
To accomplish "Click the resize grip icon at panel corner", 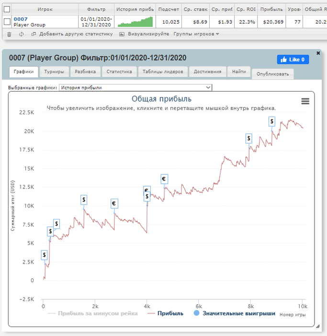I will click(x=318, y=326).
